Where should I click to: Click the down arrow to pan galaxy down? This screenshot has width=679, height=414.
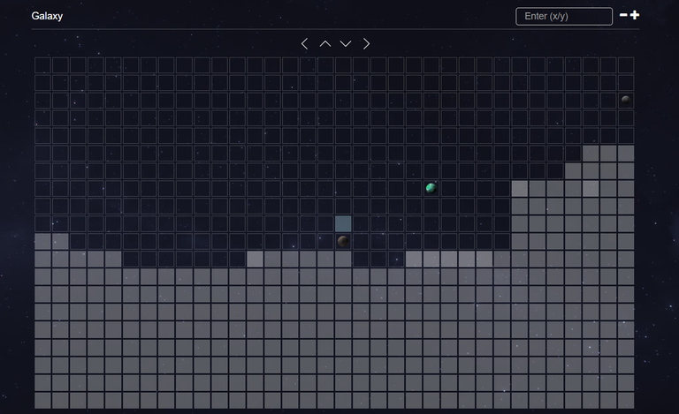point(346,43)
